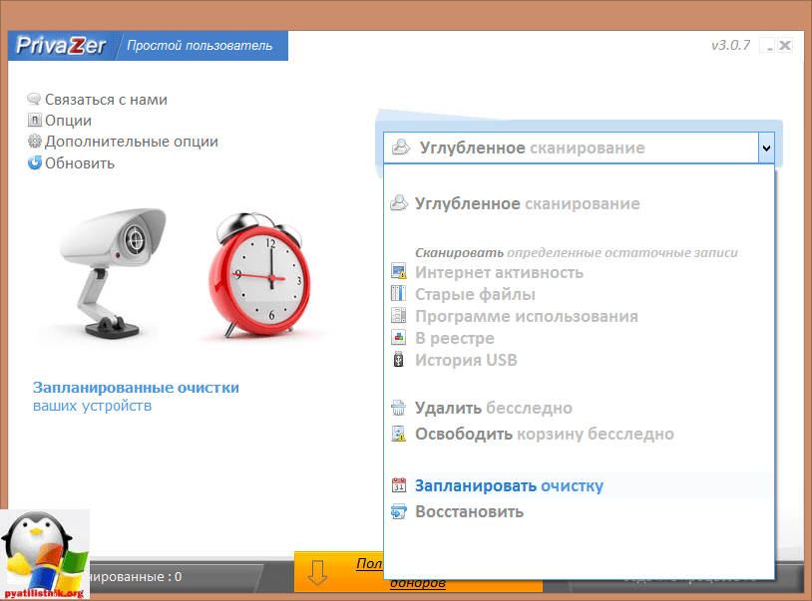
Task: Click the Простой пользователь mode label
Action: click(x=200, y=46)
